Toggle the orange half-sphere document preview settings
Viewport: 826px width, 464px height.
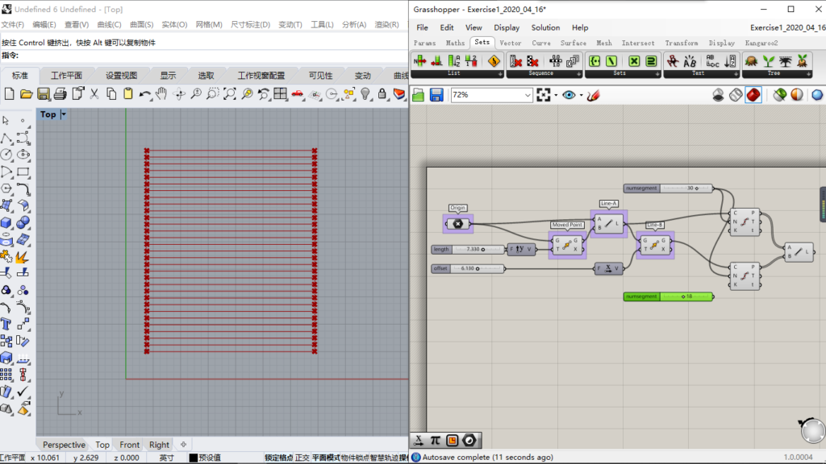click(x=797, y=95)
